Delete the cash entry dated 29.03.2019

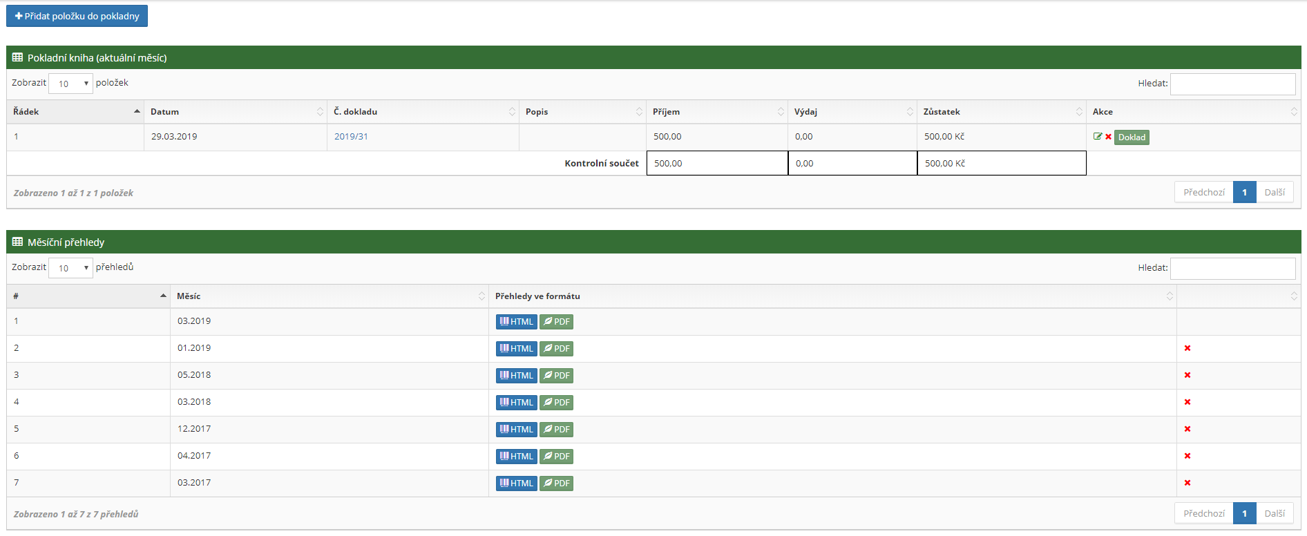tap(1108, 137)
